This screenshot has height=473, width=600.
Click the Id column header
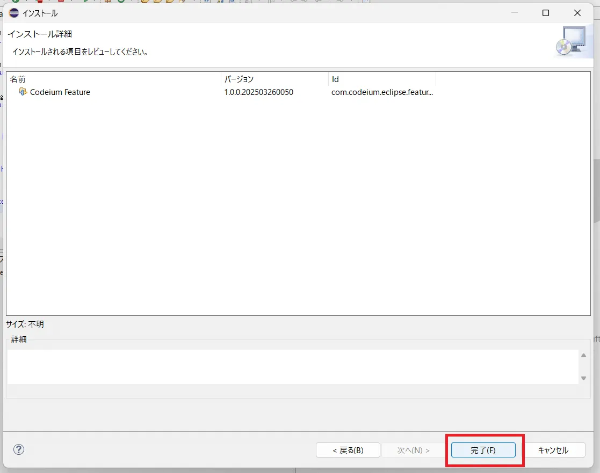click(x=382, y=79)
